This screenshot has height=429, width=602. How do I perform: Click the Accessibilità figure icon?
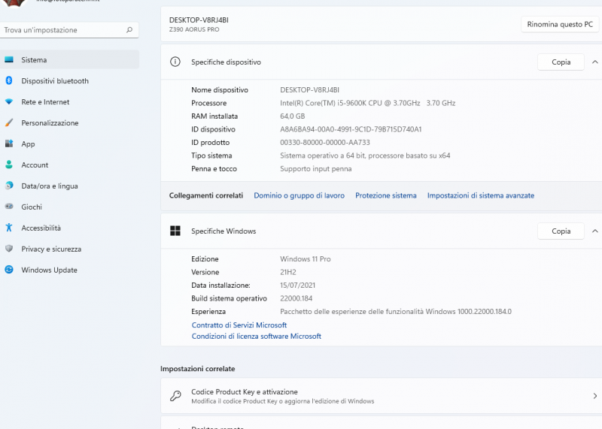pos(9,228)
